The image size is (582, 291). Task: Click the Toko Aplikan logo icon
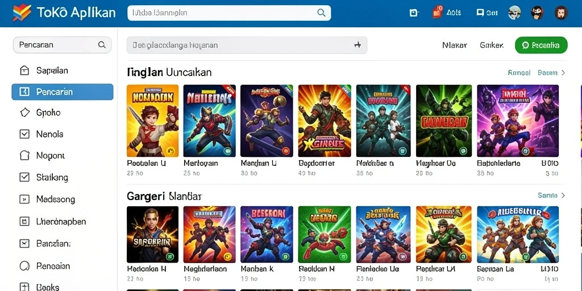click(x=22, y=13)
